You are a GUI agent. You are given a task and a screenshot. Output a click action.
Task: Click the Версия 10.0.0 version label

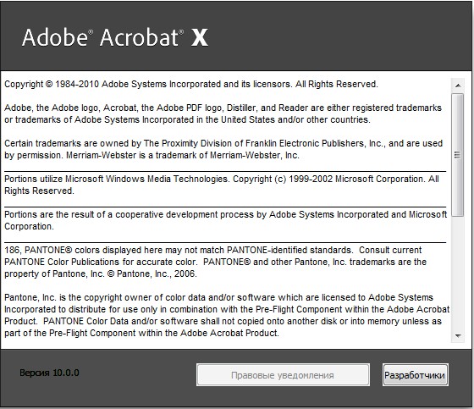49,373
